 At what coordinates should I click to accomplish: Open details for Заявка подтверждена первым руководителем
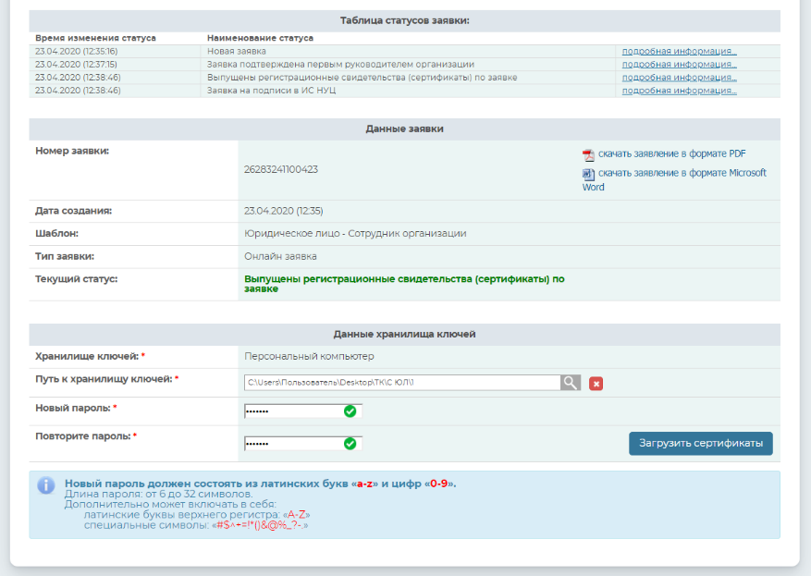coord(679,65)
